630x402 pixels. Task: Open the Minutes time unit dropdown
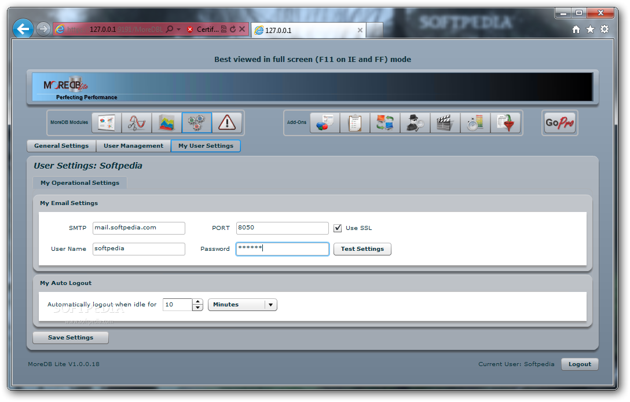click(x=242, y=305)
